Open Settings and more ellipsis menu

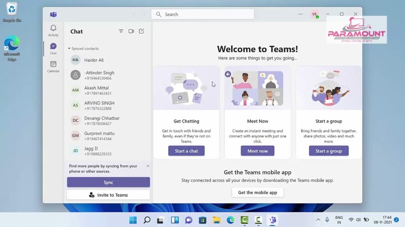point(300,14)
